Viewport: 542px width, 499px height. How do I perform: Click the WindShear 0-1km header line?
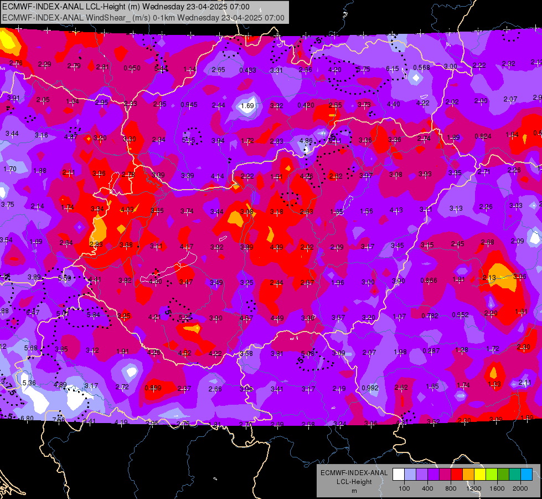coord(143,18)
